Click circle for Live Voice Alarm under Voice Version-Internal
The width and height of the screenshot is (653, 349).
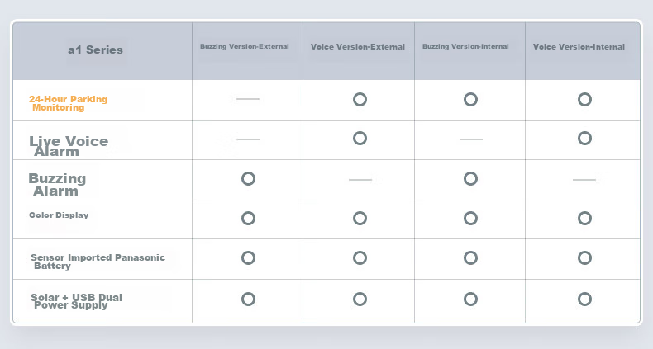pyautogui.click(x=584, y=138)
